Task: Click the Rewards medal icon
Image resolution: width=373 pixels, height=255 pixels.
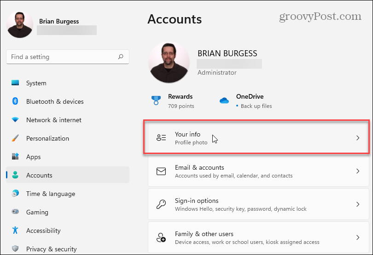Action: [156, 101]
